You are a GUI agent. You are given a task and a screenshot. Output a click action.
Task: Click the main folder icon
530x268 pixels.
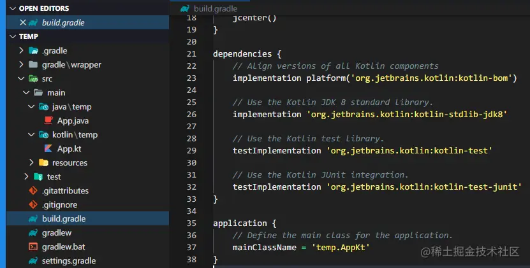(x=38, y=92)
